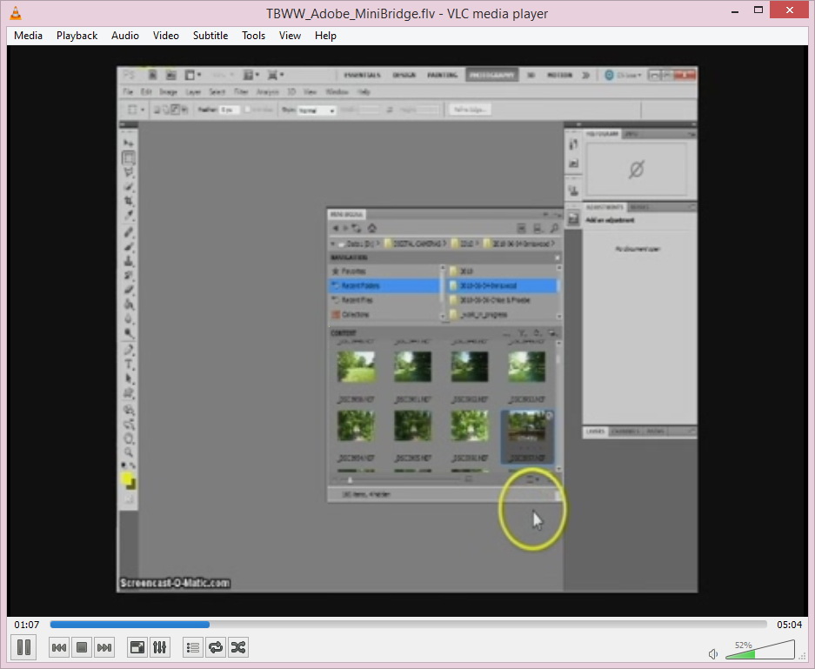Set volume using the green volume slider
This screenshot has height=669, width=815.
pos(760,650)
